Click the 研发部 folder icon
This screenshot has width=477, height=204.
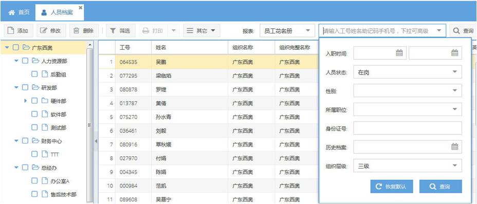point(35,87)
